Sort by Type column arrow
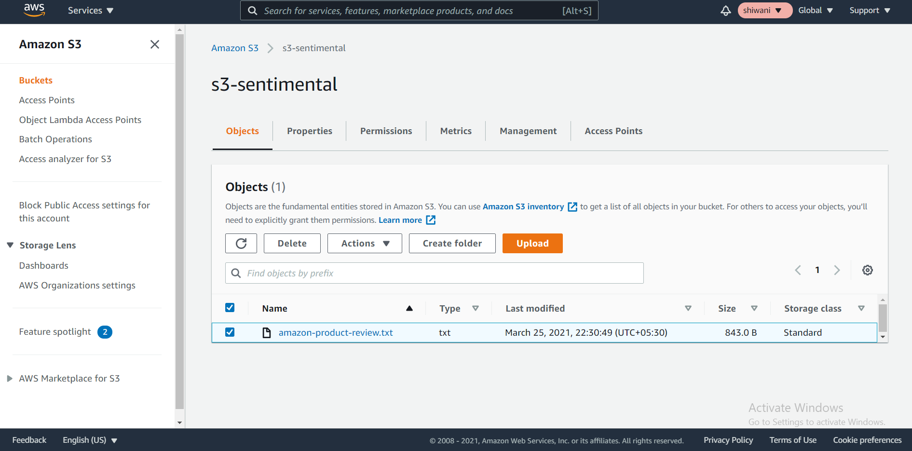 click(476, 308)
